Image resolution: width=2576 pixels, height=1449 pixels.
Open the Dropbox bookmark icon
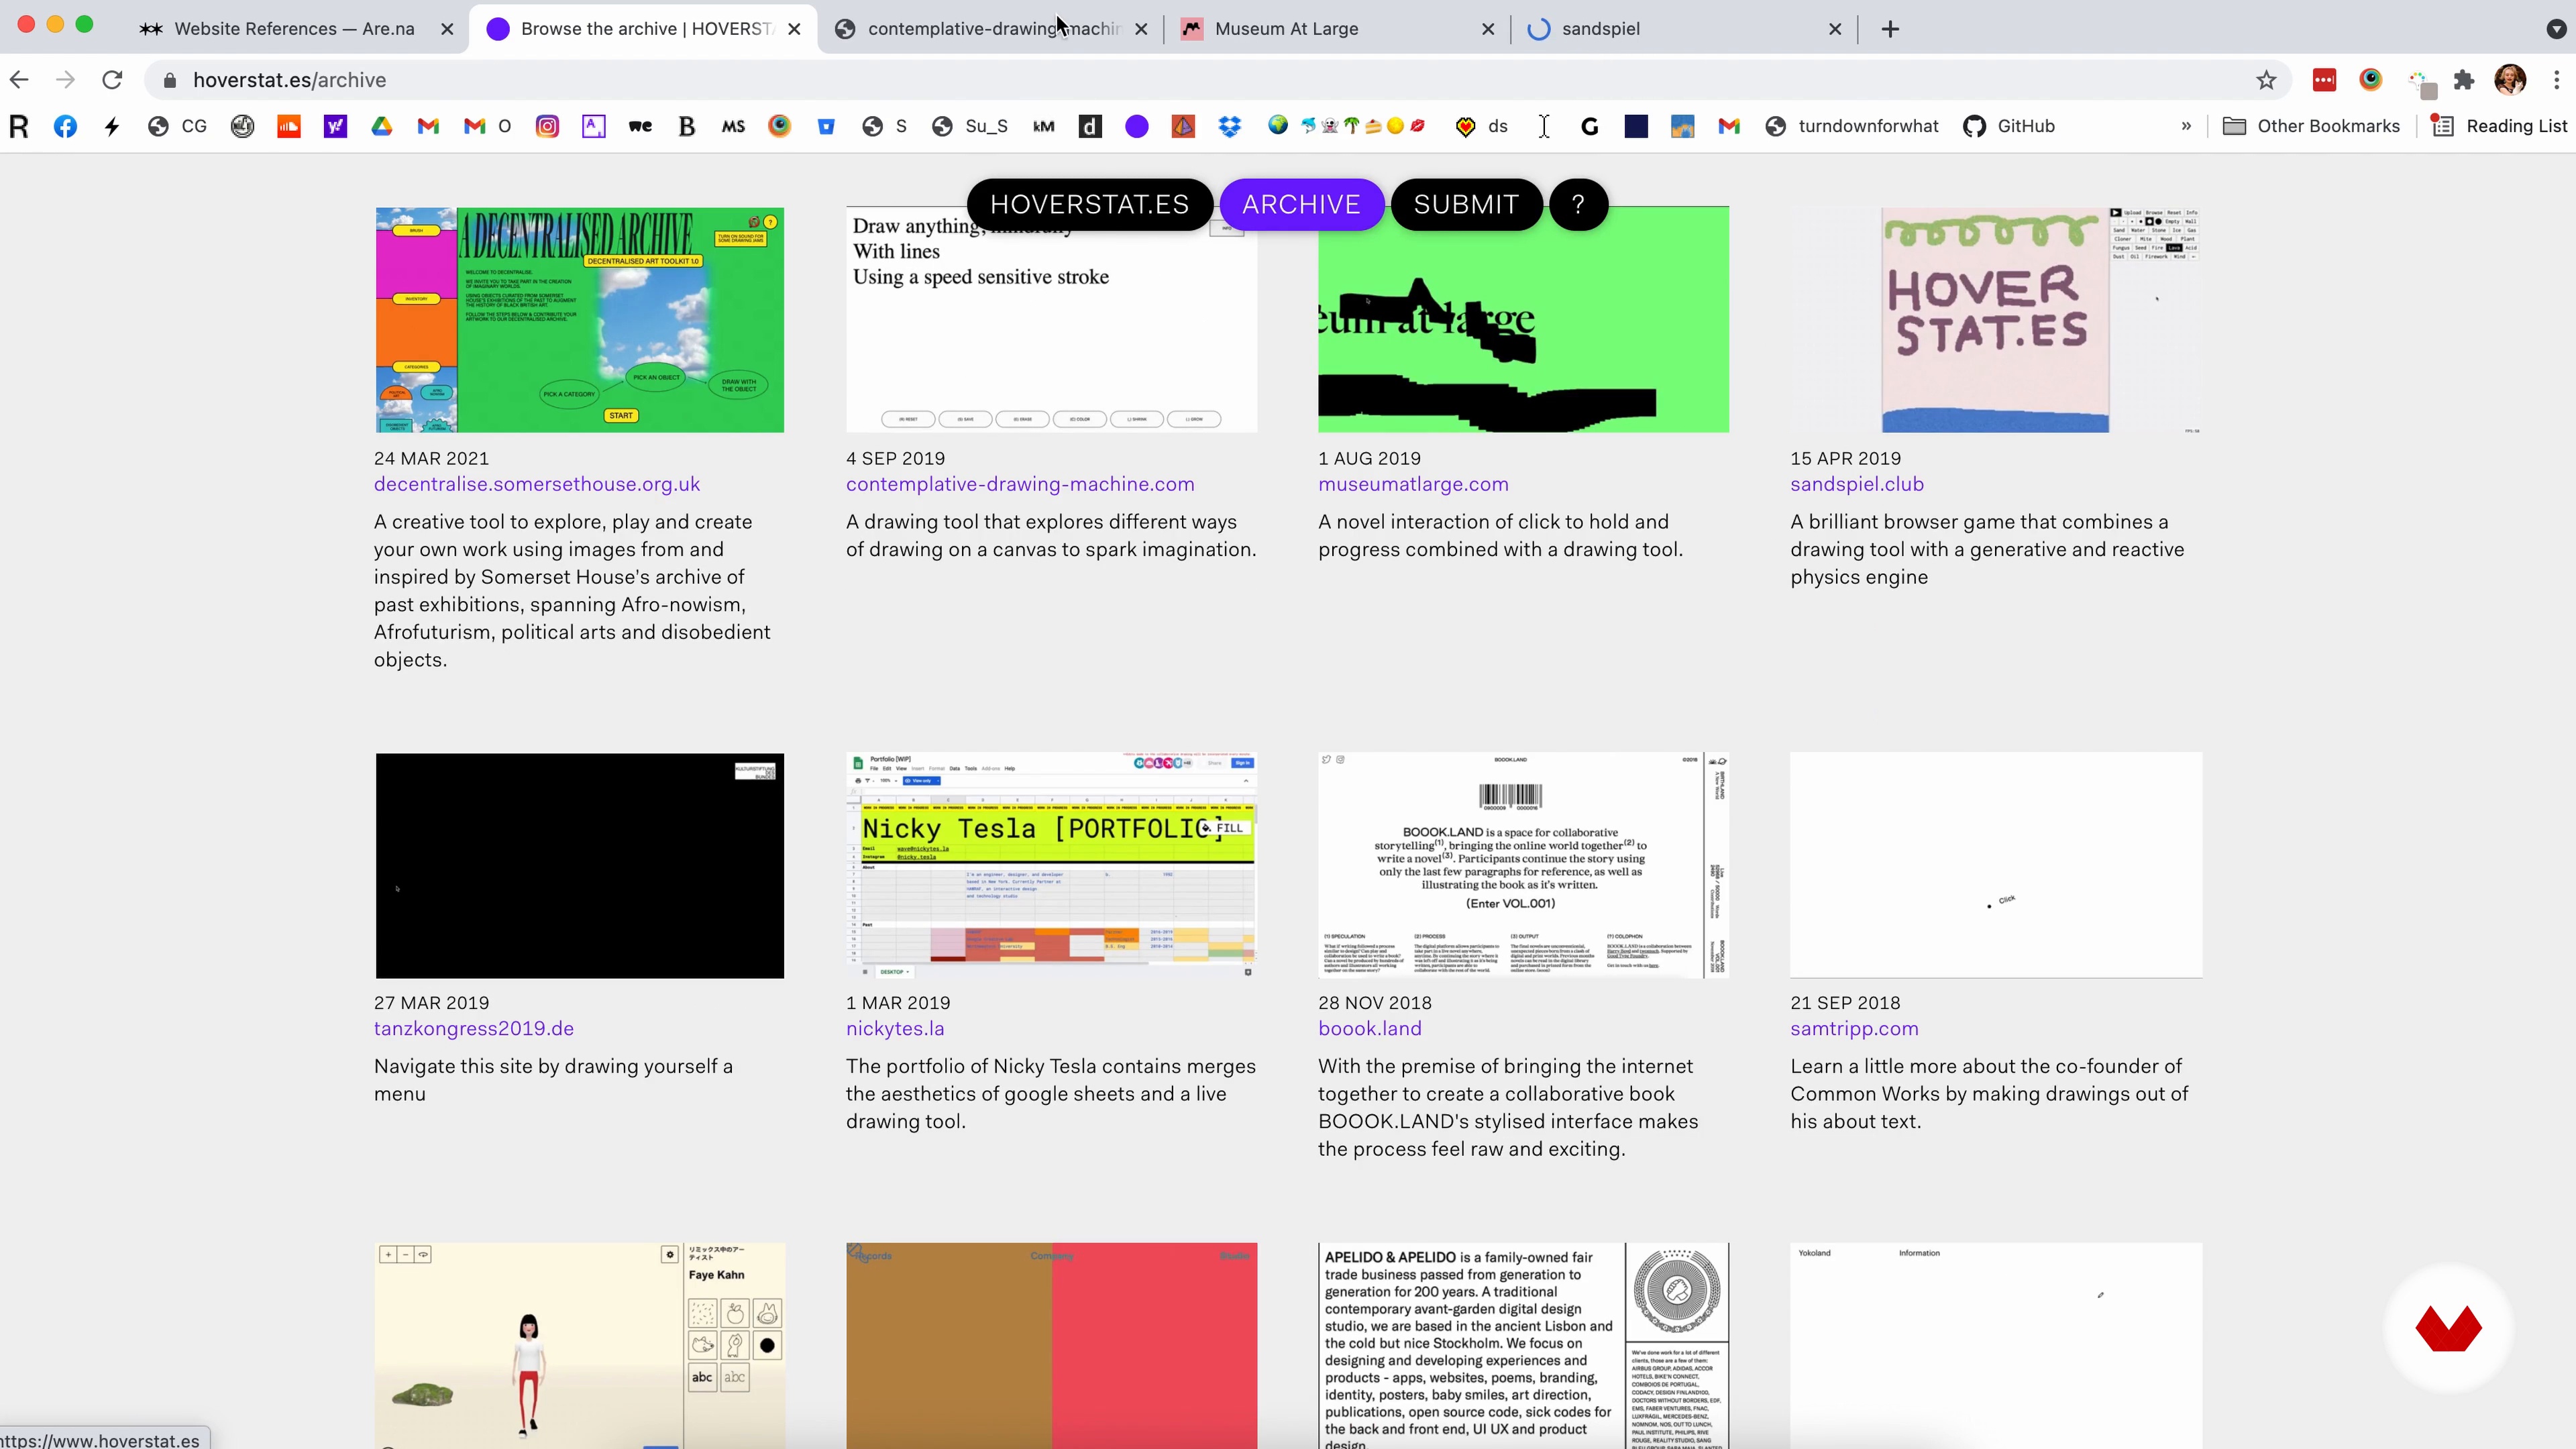(1230, 126)
